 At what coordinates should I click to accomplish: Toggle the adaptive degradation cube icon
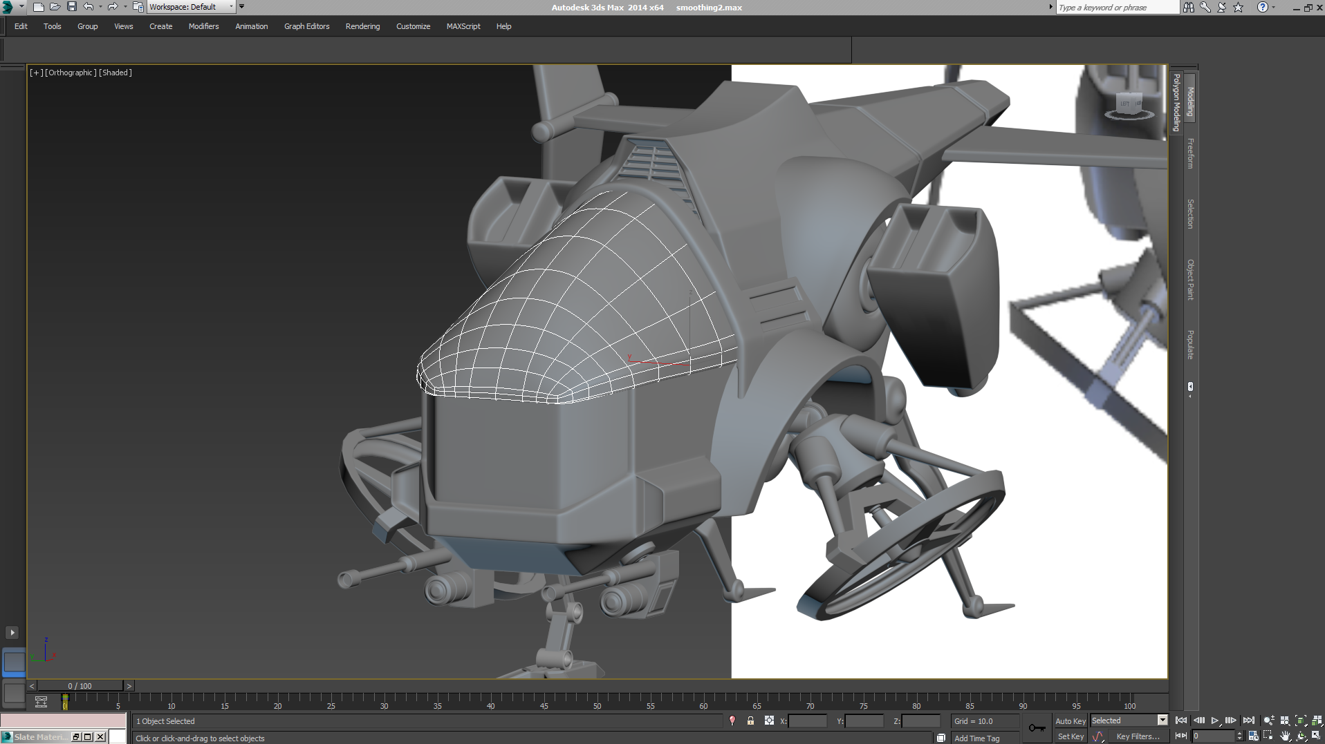(941, 738)
